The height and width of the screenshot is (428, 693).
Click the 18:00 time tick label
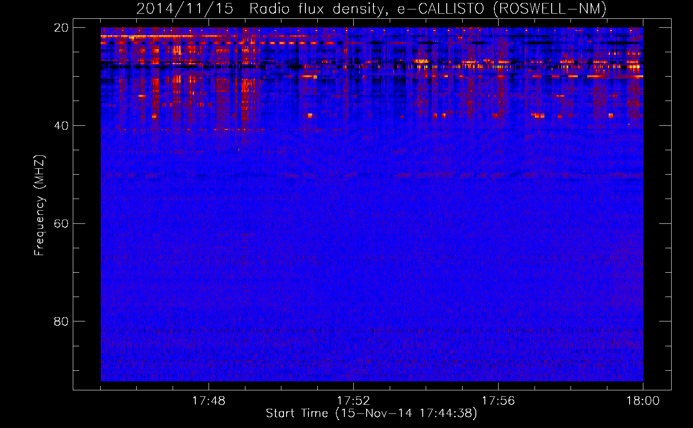click(x=643, y=401)
